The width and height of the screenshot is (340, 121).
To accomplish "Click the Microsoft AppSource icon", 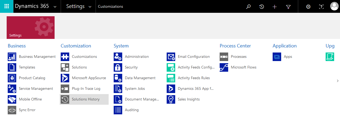I will (65, 78).
